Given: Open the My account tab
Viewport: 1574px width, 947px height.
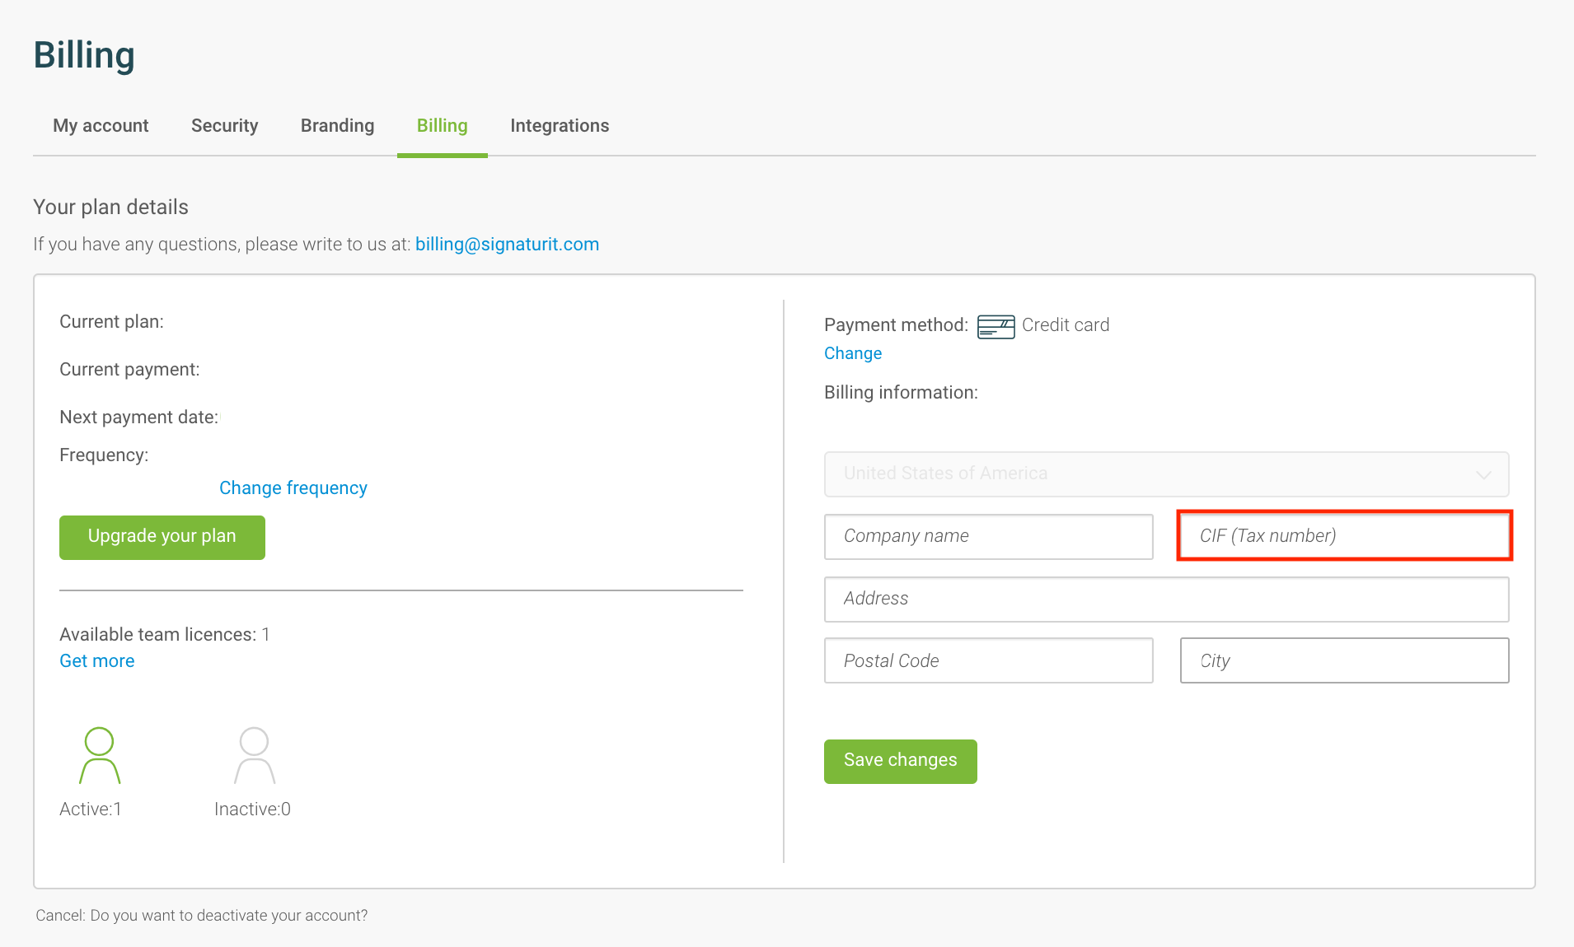Looking at the screenshot, I should (x=101, y=126).
